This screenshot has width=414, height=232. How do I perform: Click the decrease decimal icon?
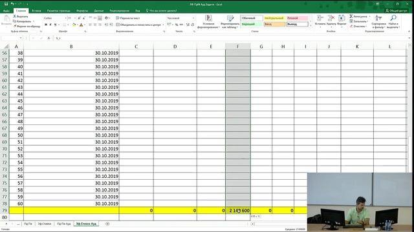193,24
